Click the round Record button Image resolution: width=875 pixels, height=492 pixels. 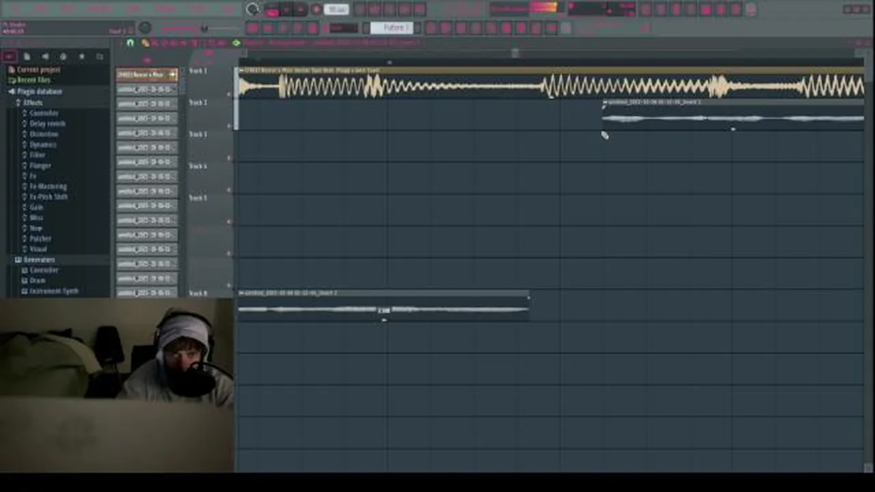[316, 10]
